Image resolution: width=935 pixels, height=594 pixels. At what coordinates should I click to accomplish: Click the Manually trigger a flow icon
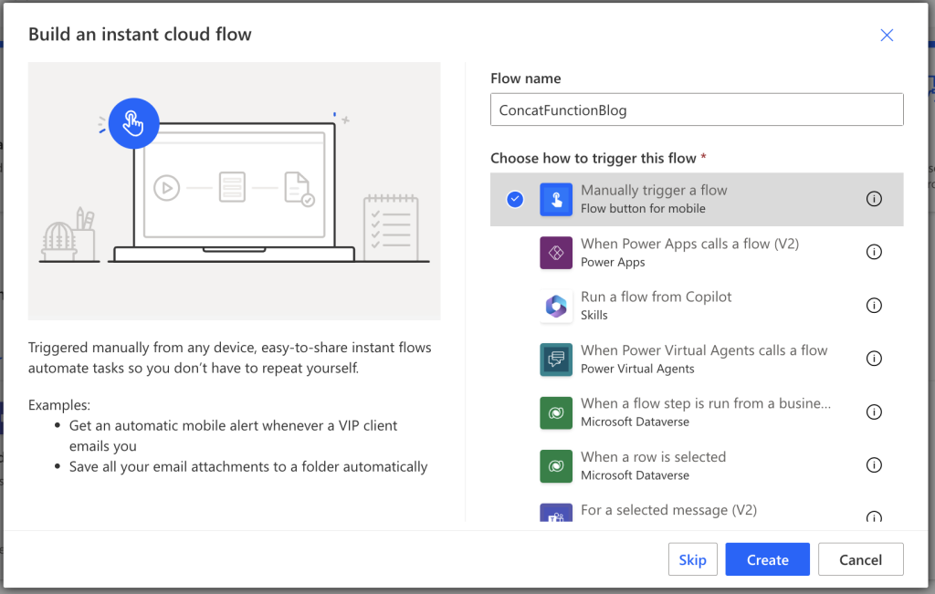click(556, 199)
